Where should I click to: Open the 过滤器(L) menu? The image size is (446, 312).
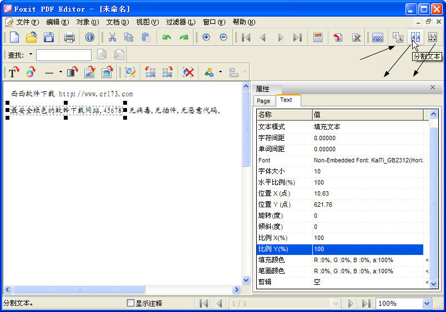pyautogui.click(x=180, y=22)
